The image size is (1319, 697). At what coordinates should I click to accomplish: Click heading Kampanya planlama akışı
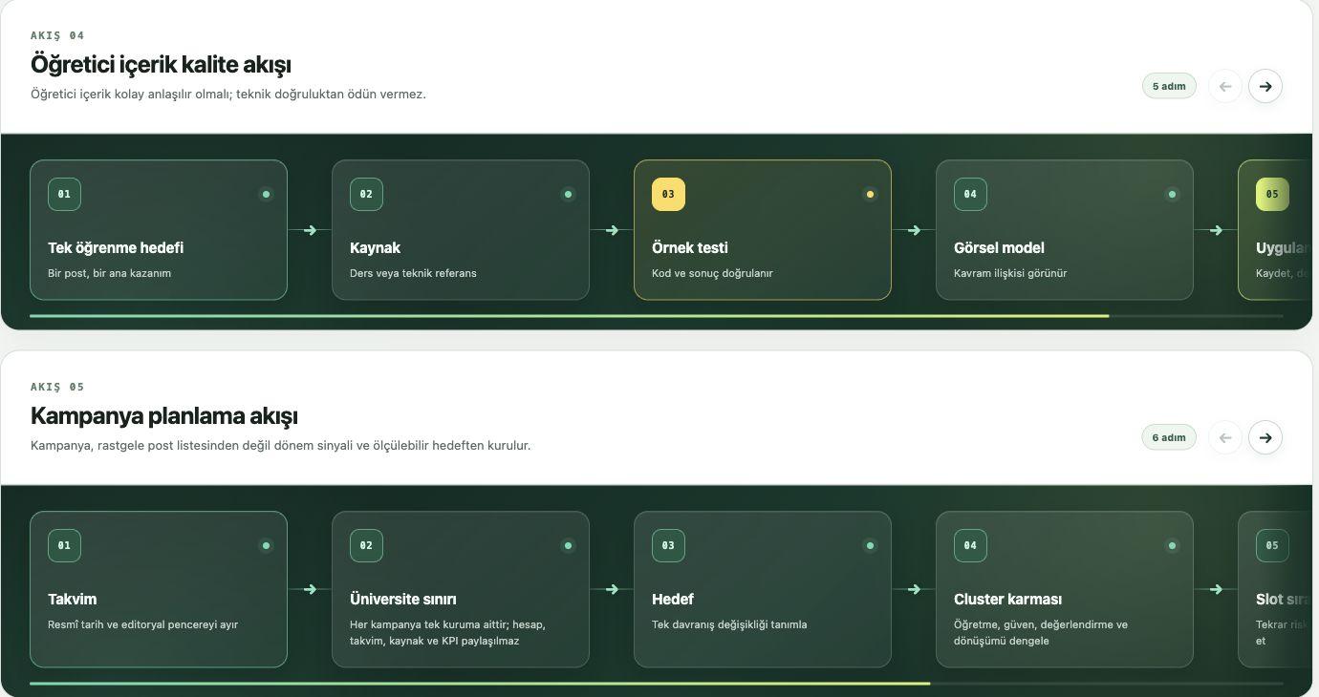tap(163, 415)
